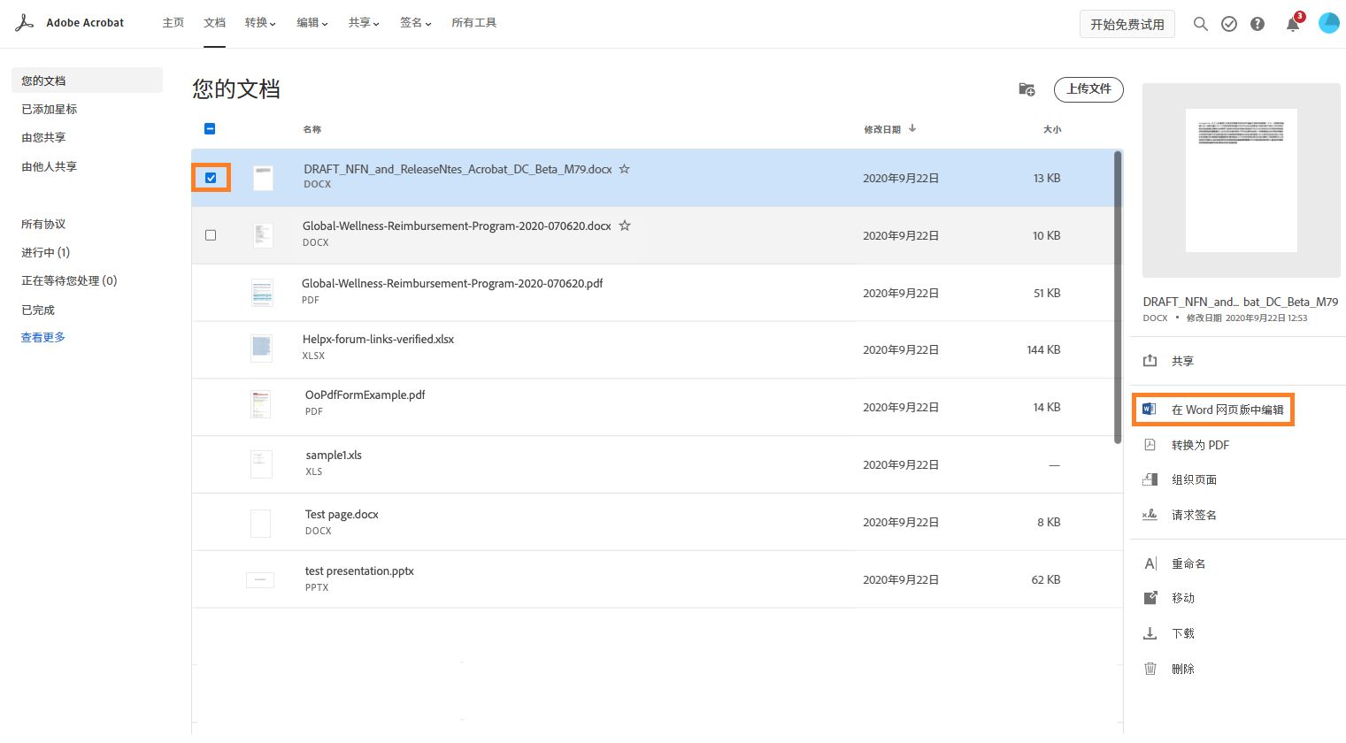Image resolution: width=1346 pixels, height=743 pixels.
Task: Toggle the select-all checkbox in header
Action: (210, 128)
